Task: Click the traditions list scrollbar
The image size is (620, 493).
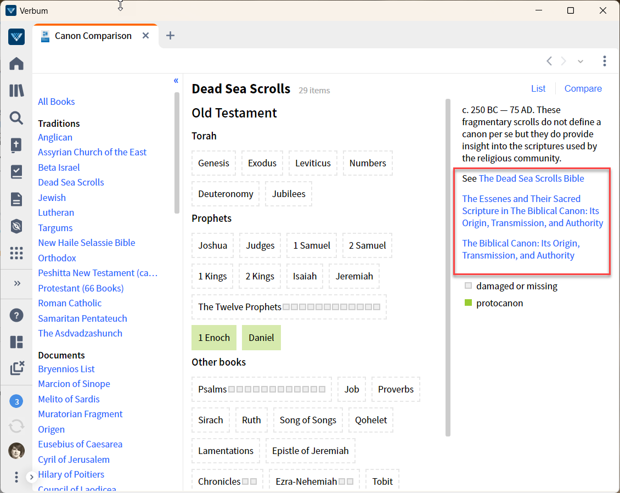Action: pos(176,153)
